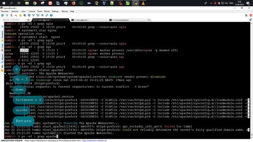This screenshot has height=142, width=253.
Task: Expand the sidebar with the double chevron
Action: 2,26
